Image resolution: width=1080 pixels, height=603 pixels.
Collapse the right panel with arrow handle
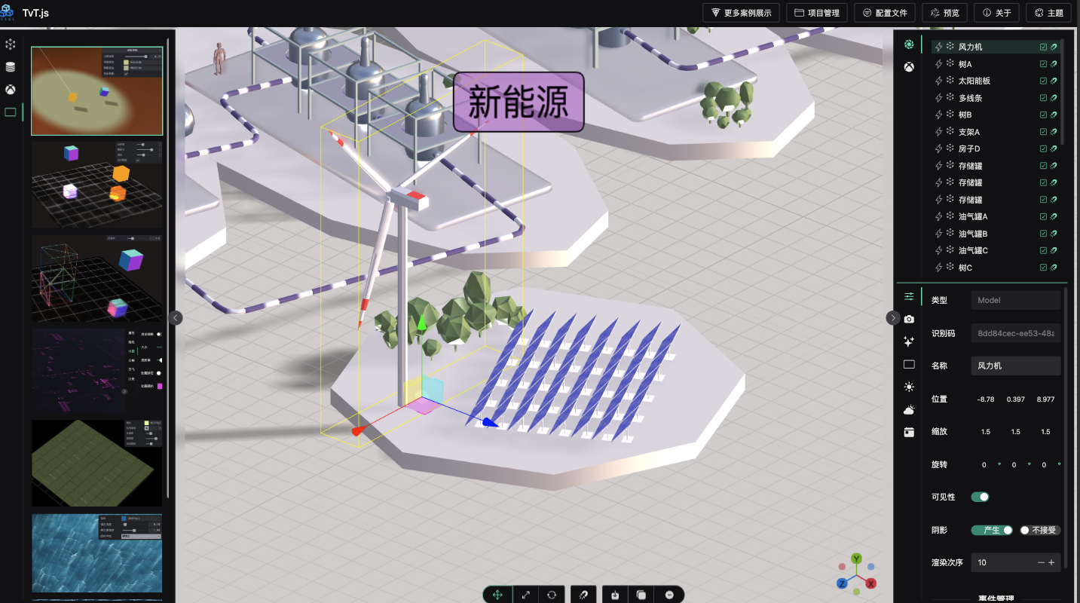pos(893,318)
